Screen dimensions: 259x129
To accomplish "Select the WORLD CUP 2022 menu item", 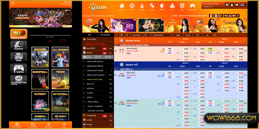I will 96,44.
